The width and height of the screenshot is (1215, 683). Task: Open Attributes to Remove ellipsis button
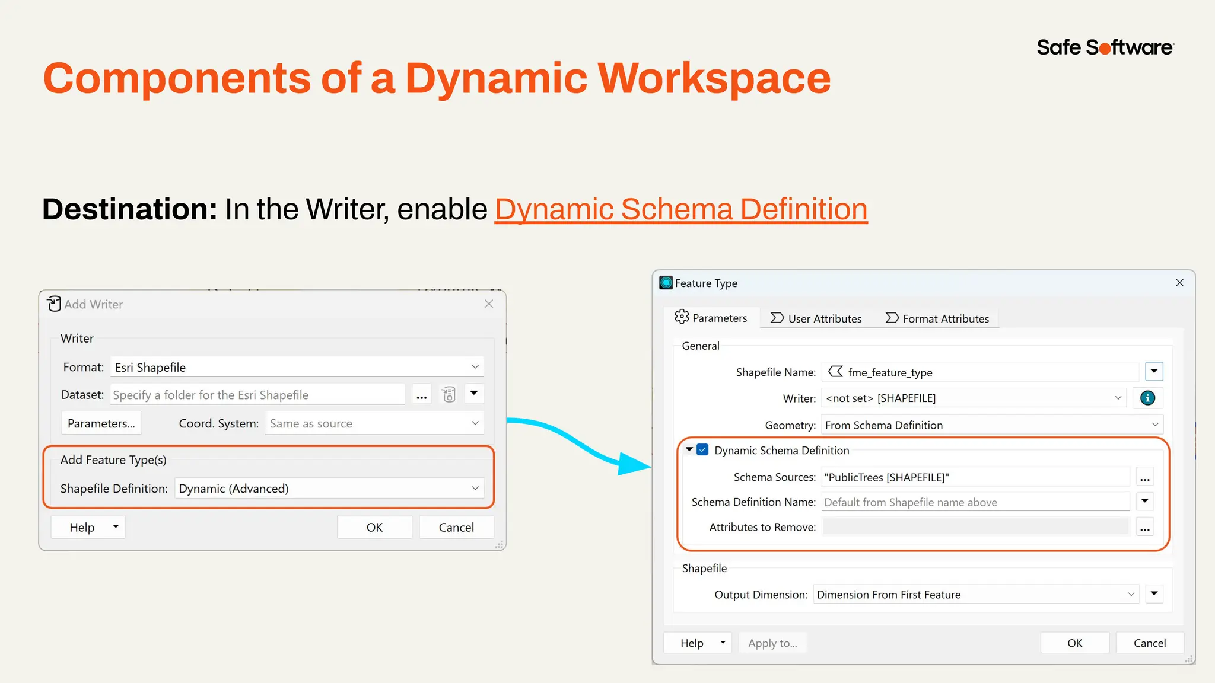(x=1145, y=528)
